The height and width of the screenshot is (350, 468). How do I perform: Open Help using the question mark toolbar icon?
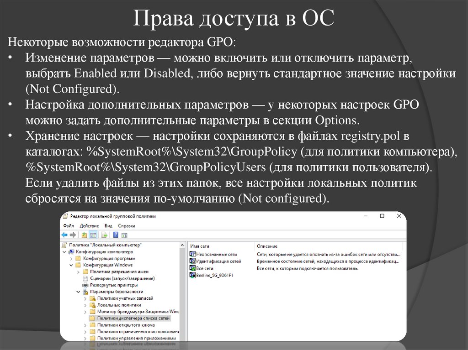pyautogui.click(x=115, y=235)
